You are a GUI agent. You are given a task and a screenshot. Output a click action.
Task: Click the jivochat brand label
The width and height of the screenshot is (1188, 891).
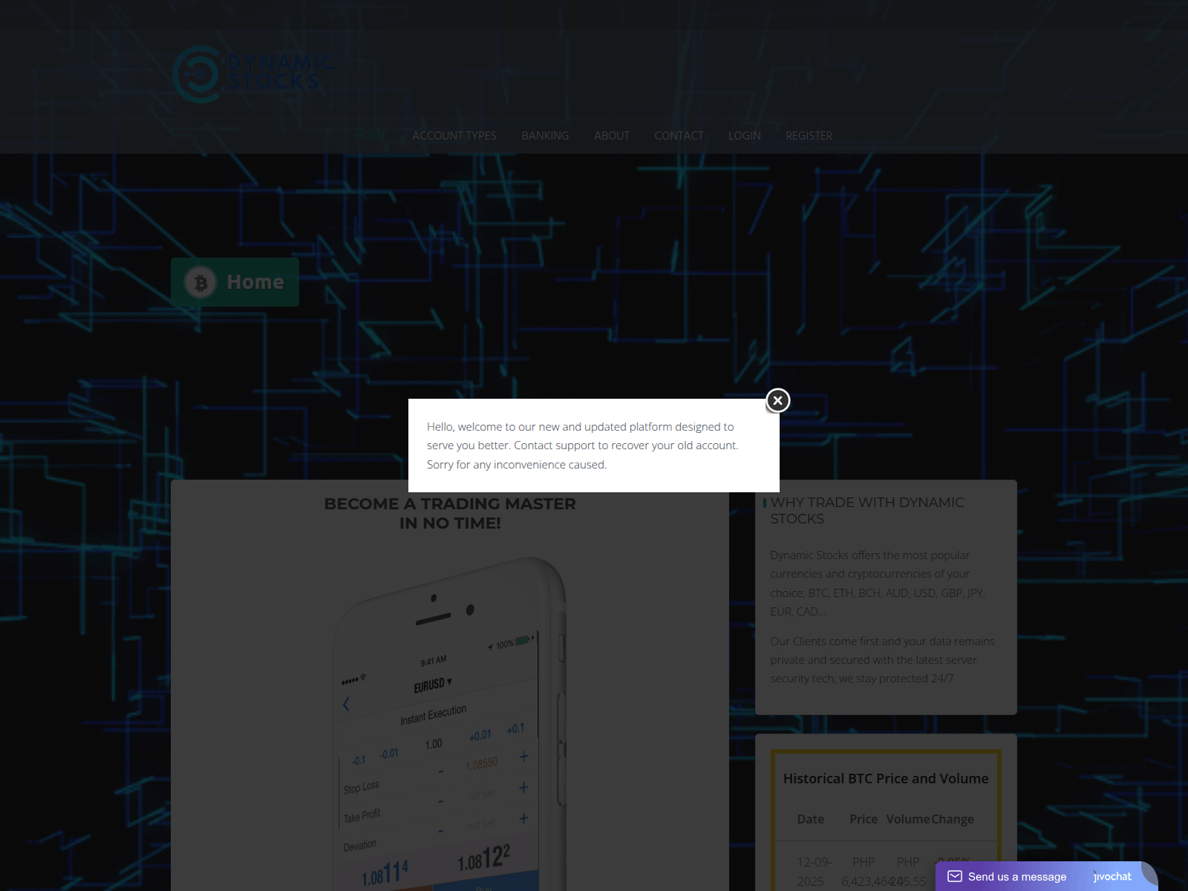1112,877
